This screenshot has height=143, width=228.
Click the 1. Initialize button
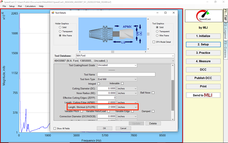point(203,36)
